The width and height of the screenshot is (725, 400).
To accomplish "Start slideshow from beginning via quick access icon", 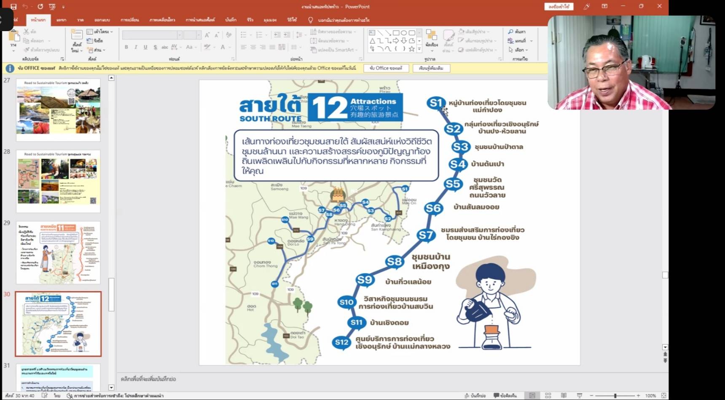I will pos(52,7).
